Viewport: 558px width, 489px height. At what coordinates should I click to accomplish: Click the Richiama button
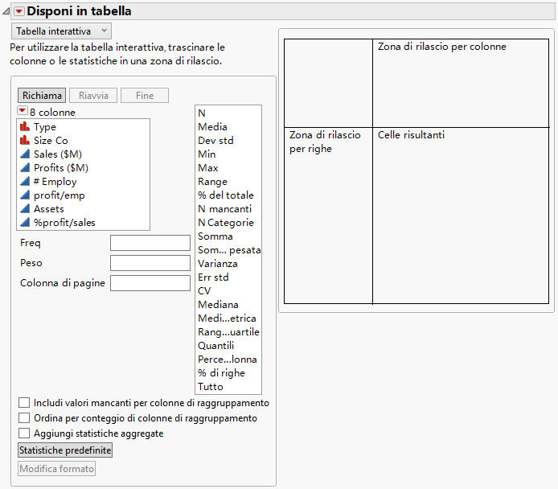[x=42, y=96]
